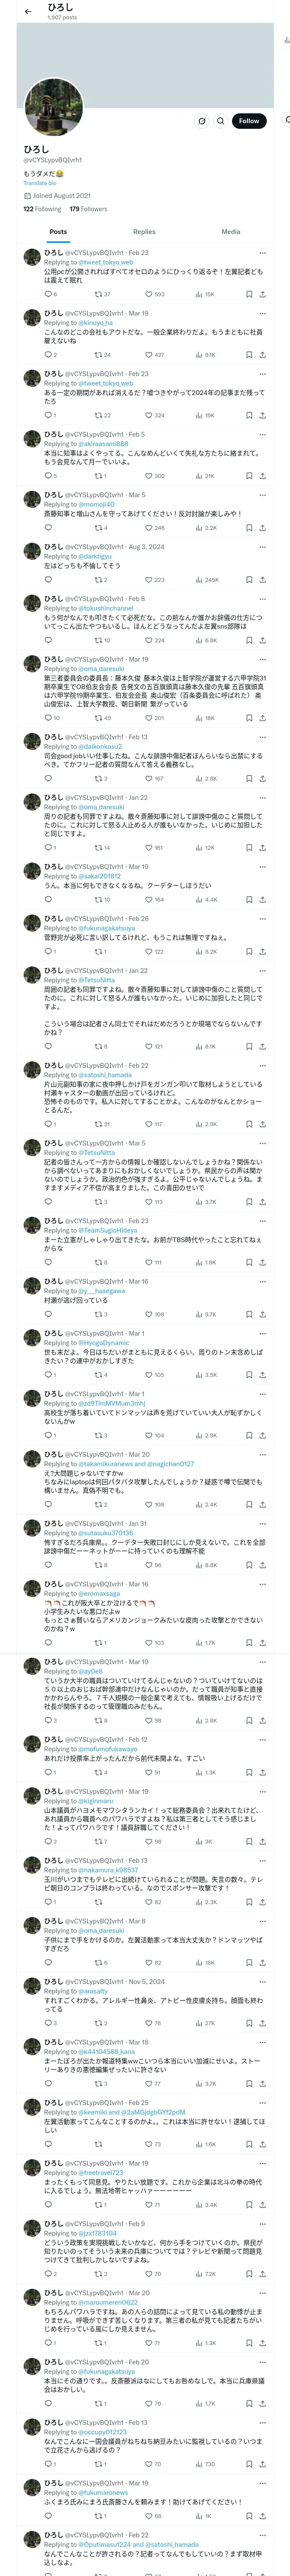Open more options on first post
This screenshot has width=290, height=2576.
click(262, 253)
